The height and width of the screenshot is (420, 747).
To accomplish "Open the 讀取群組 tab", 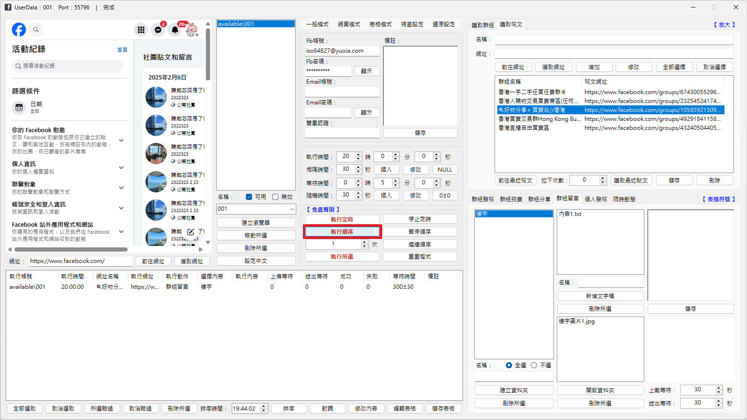I will [483, 25].
